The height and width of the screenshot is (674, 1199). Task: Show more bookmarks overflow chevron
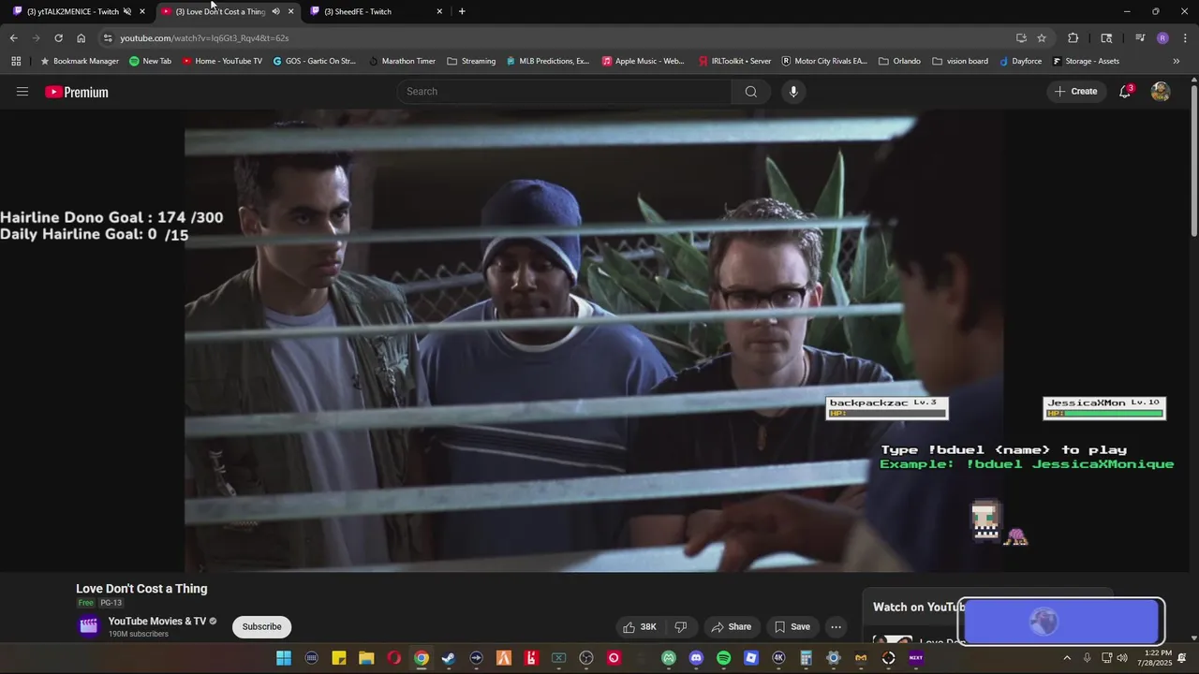click(x=1177, y=61)
